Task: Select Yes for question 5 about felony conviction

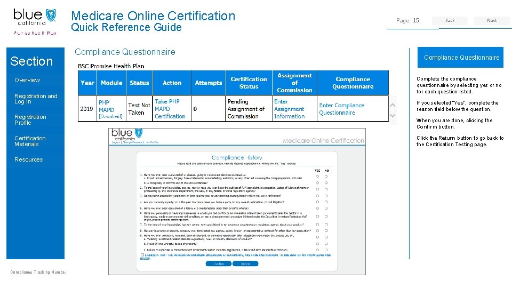Action: click(x=317, y=209)
